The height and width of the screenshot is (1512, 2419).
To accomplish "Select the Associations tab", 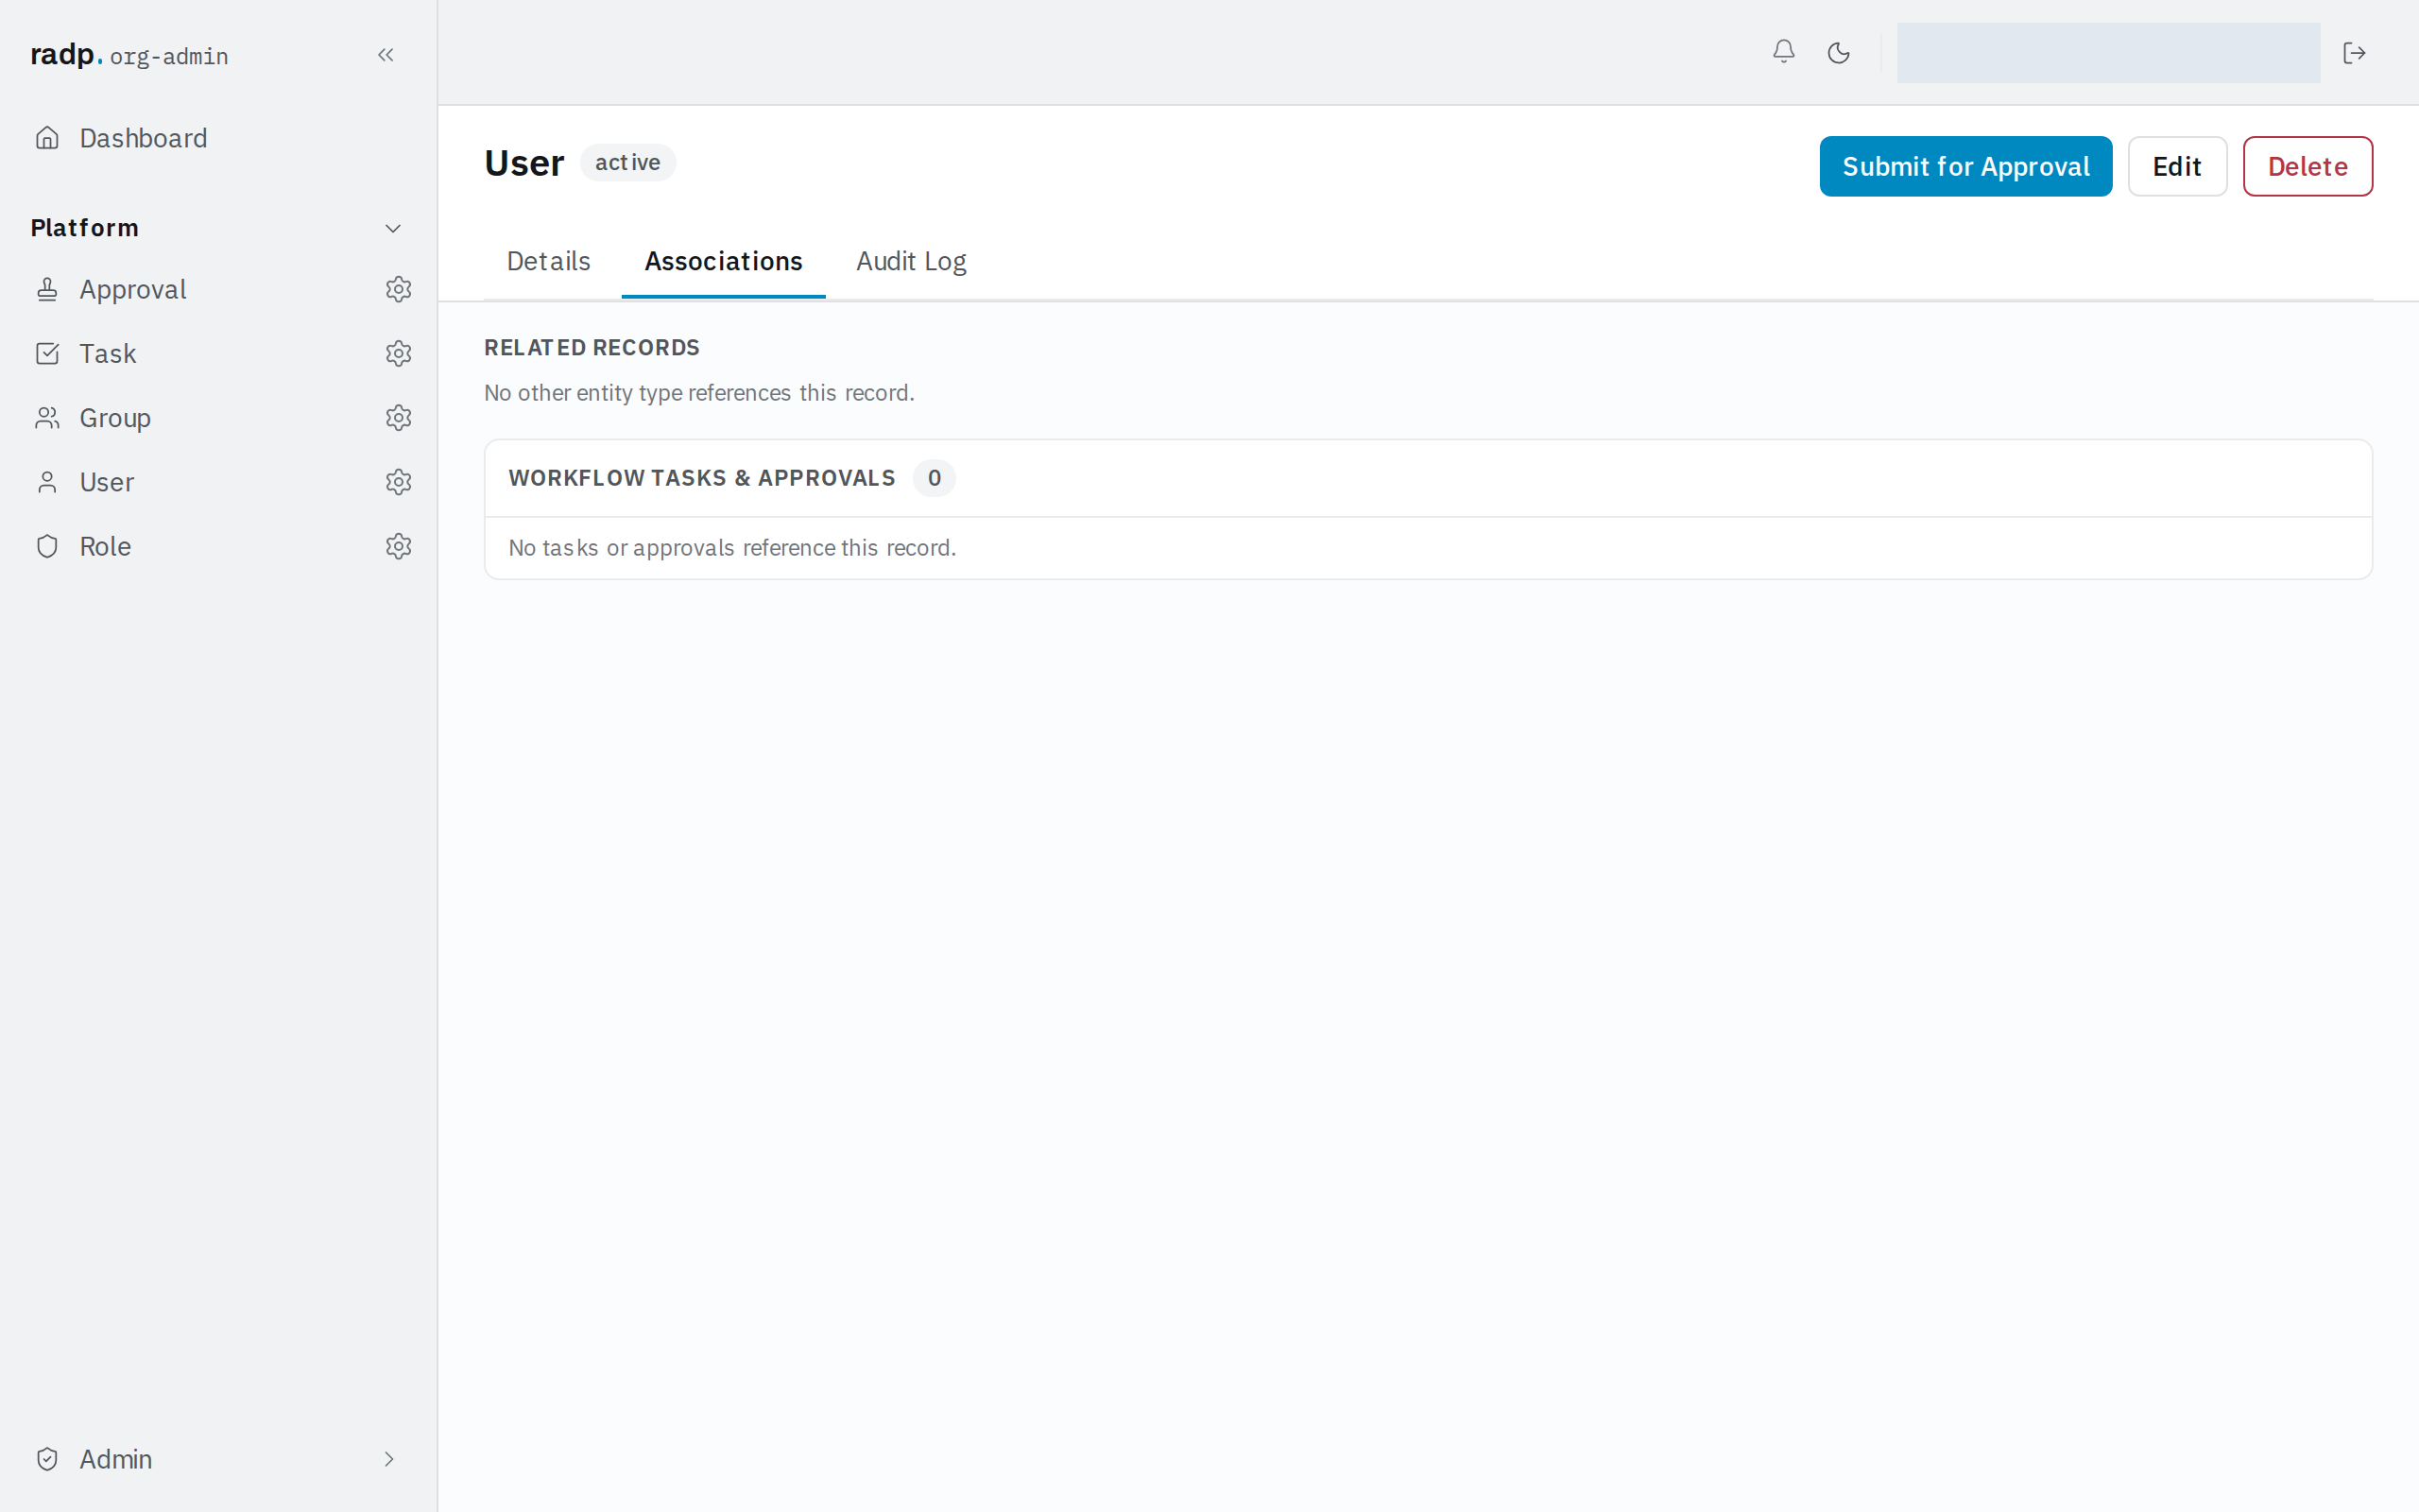I will [x=724, y=261].
